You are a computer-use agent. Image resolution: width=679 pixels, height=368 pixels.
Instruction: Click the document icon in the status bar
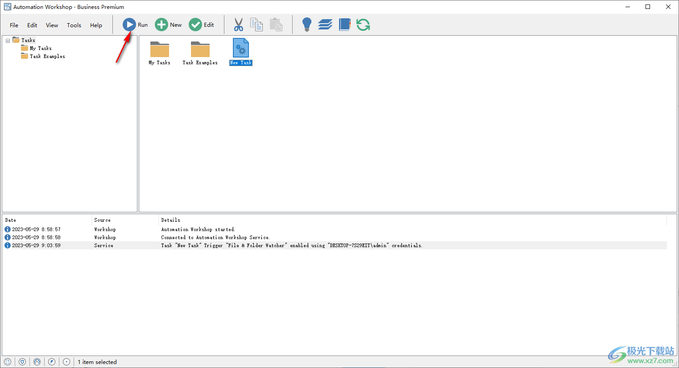tap(8, 362)
